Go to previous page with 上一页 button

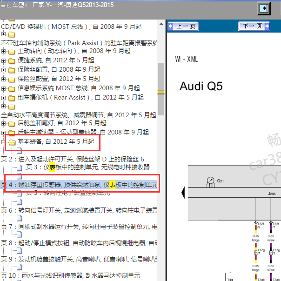(x=183, y=27)
